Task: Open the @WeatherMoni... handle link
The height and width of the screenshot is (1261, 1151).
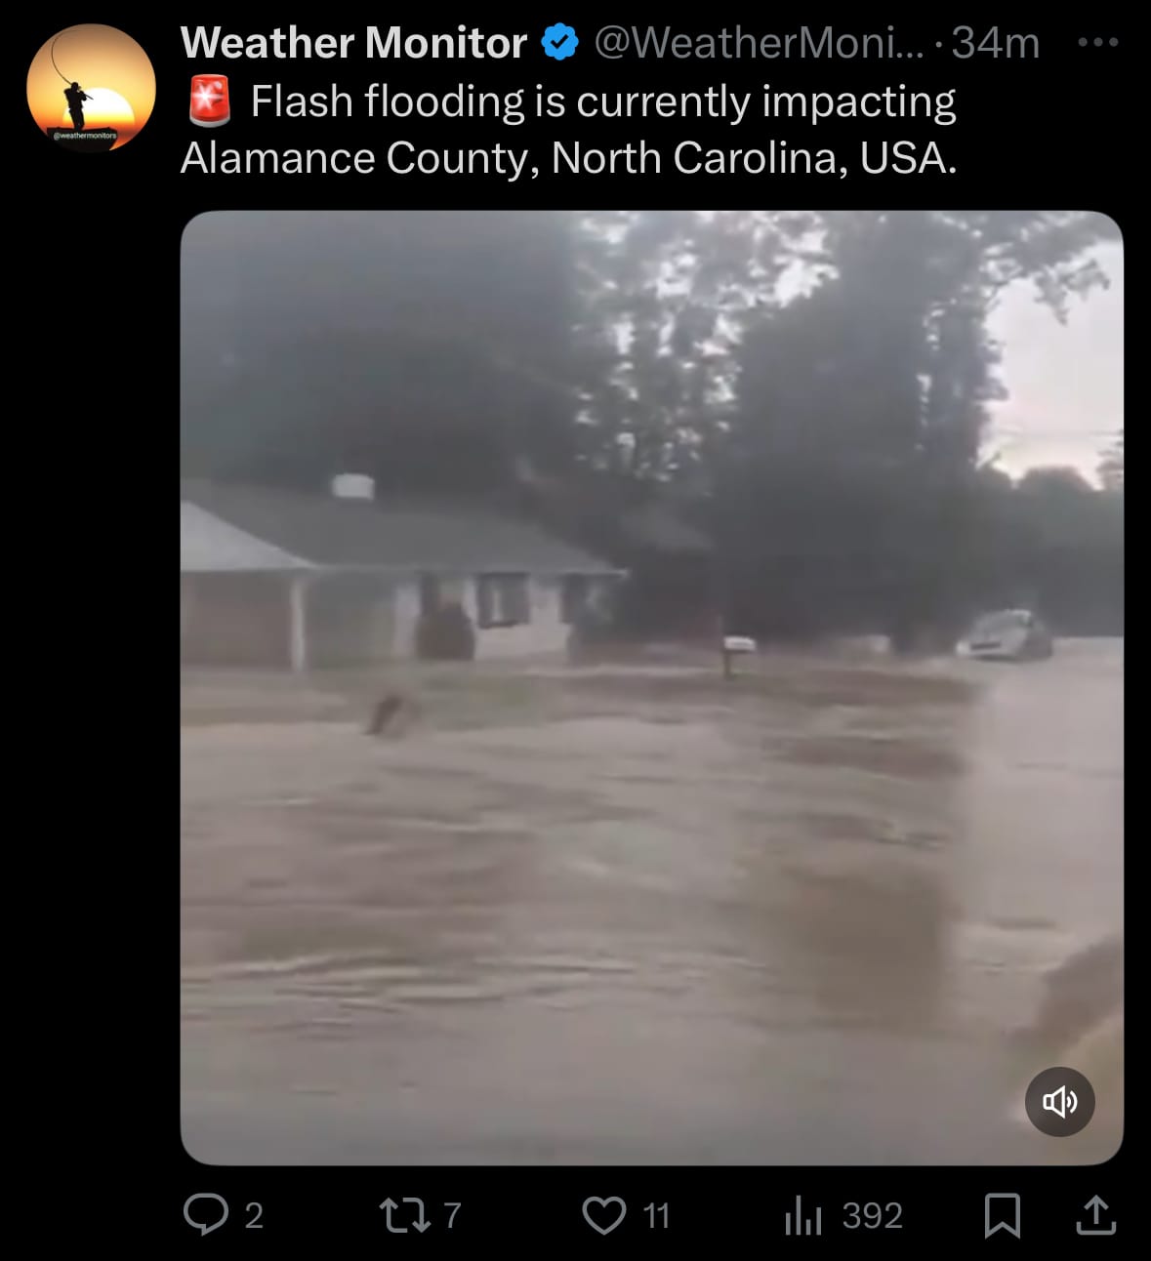Action: click(758, 43)
